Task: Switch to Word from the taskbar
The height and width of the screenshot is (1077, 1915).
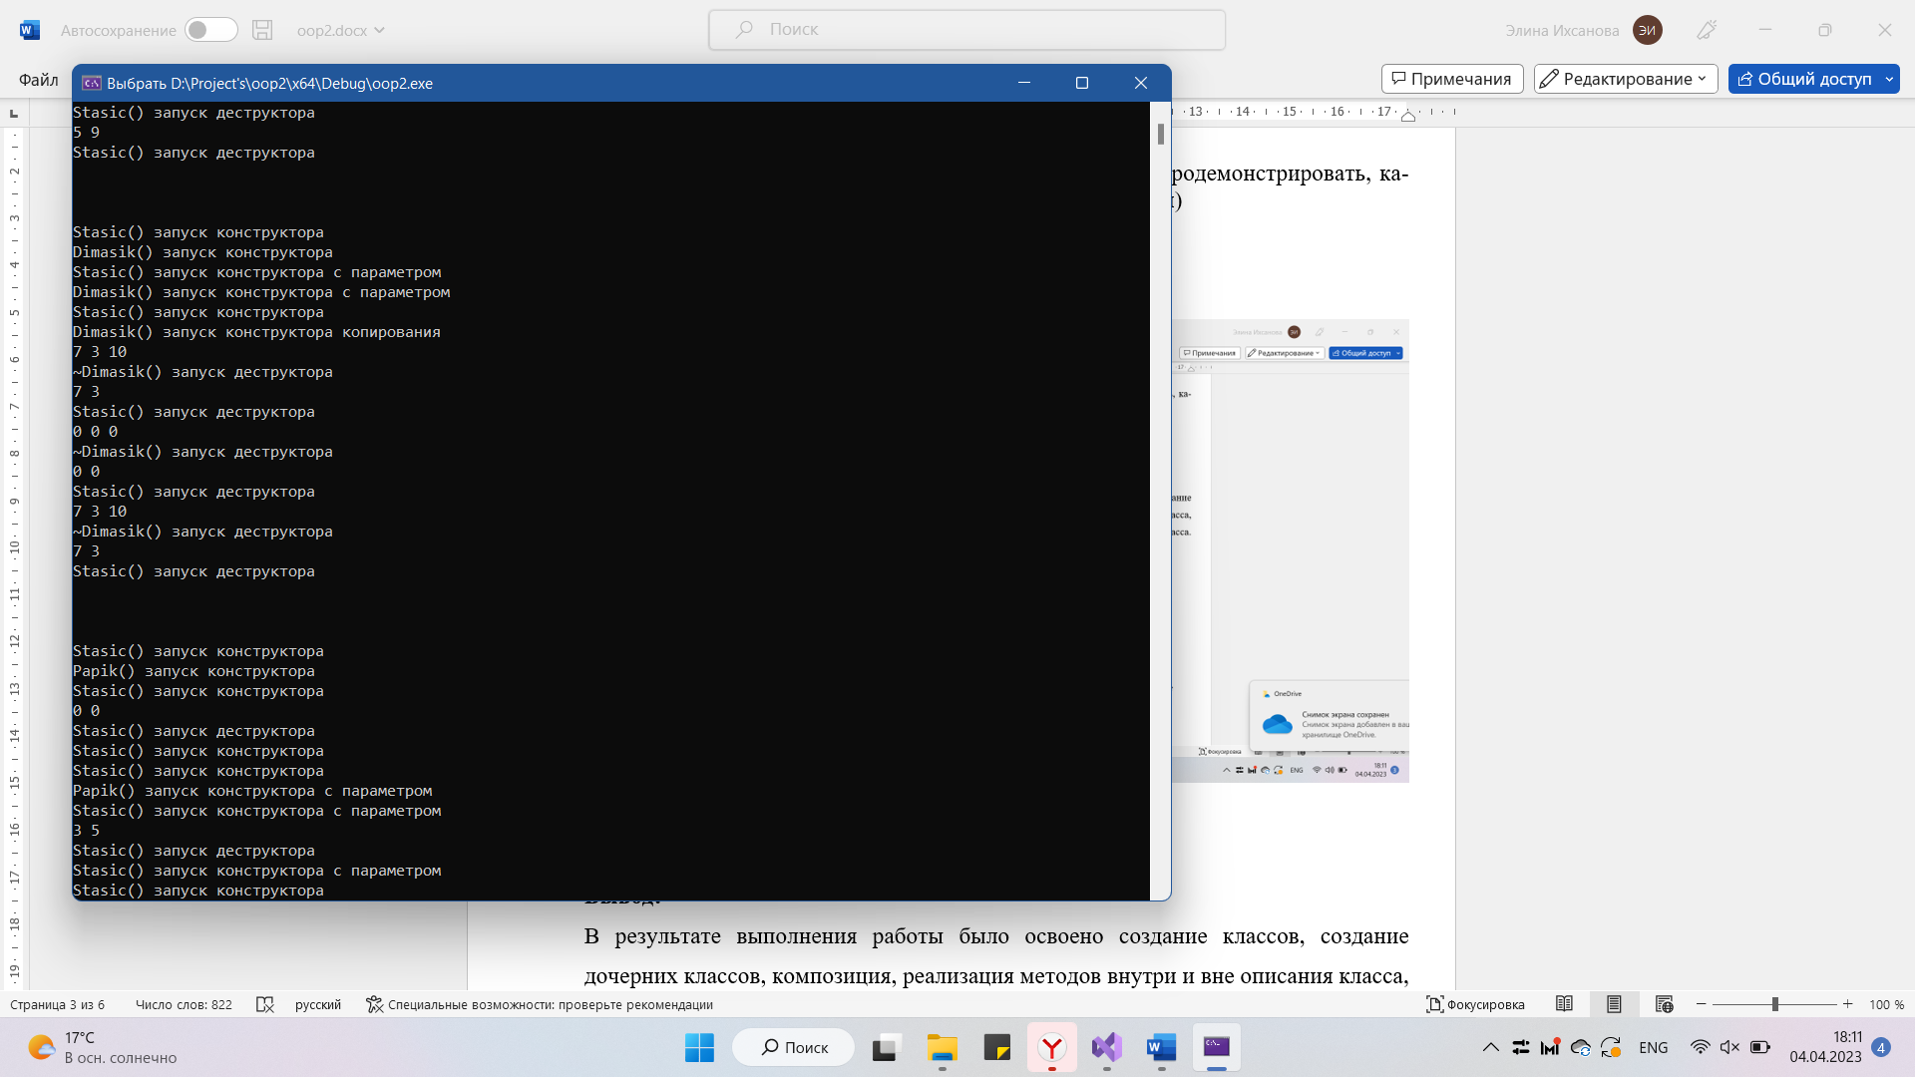Action: tap(1162, 1047)
